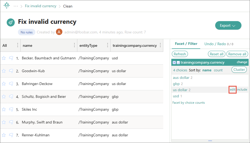Grab the facet panel resize handle
The height and width of the screenshot is (143, 250).
(x=210, y=141)
